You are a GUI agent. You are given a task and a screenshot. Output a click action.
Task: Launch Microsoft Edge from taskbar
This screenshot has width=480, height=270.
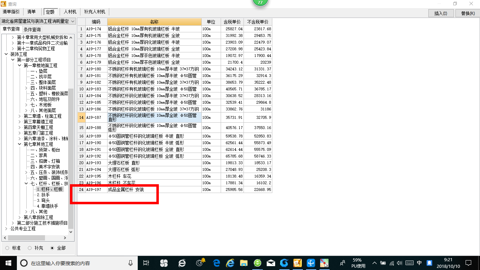[x=216, y=263]
